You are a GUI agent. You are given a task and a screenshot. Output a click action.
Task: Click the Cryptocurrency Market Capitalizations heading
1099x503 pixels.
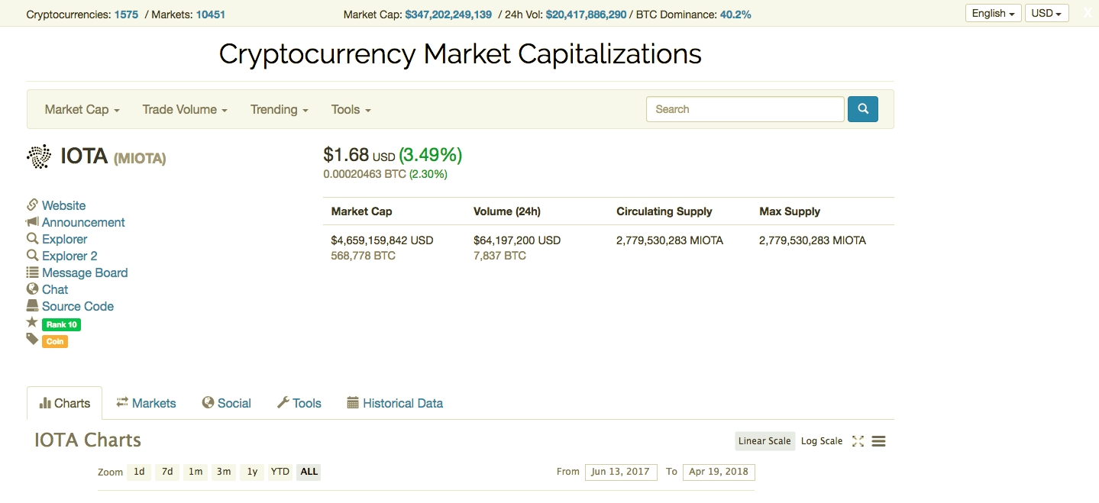461,54
